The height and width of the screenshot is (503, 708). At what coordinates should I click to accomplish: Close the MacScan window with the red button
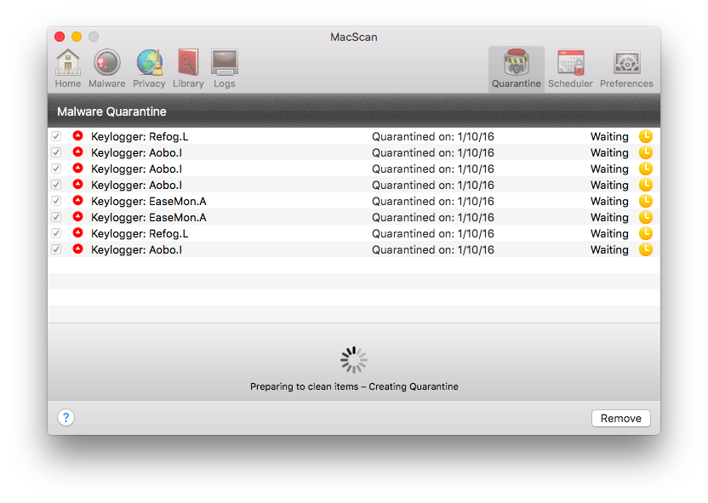tap(60, 37)
